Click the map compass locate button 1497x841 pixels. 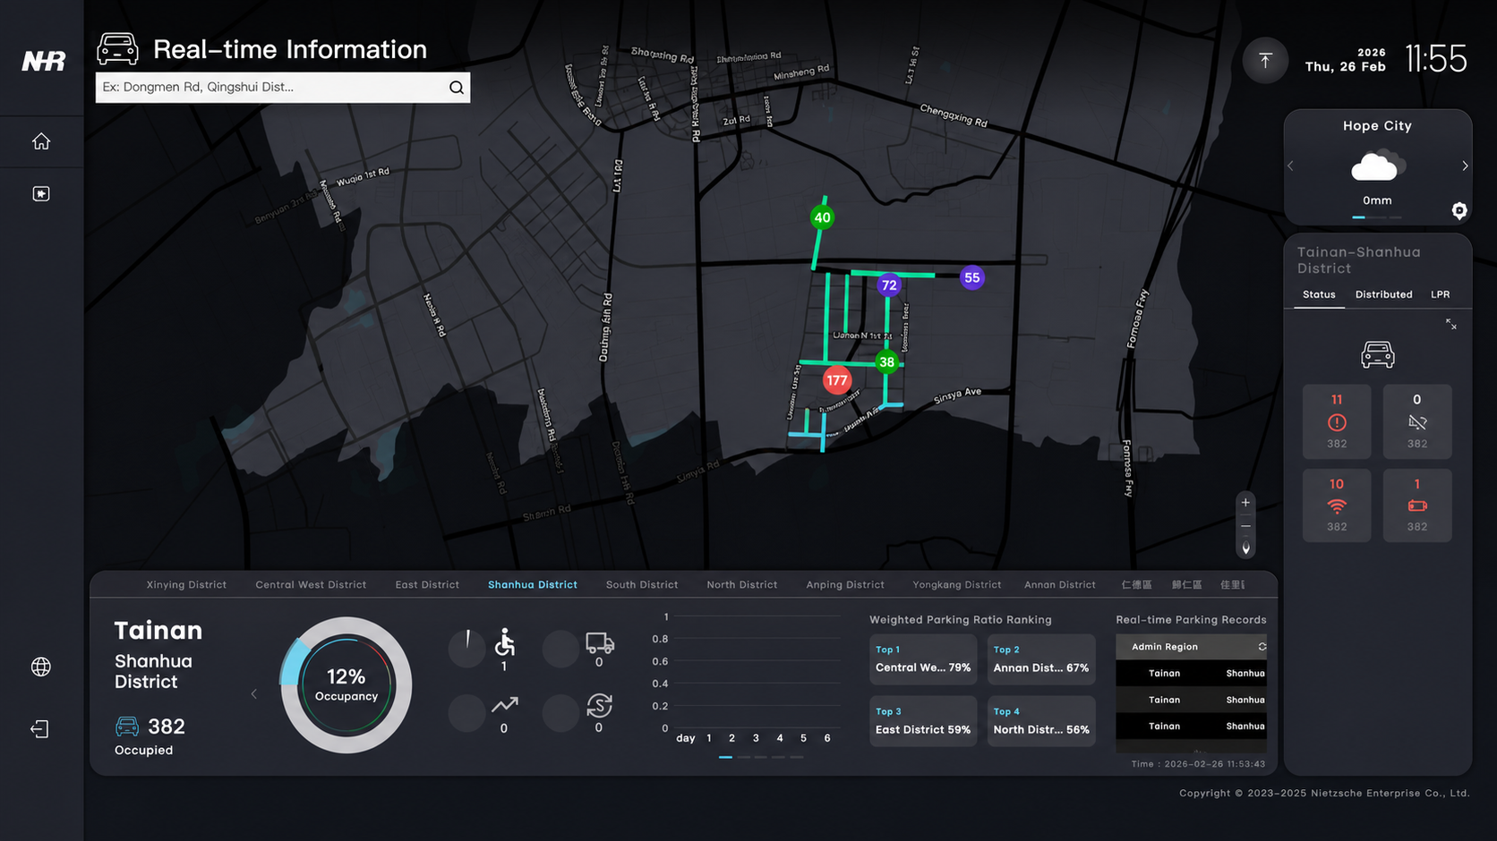pos(1245,548)
